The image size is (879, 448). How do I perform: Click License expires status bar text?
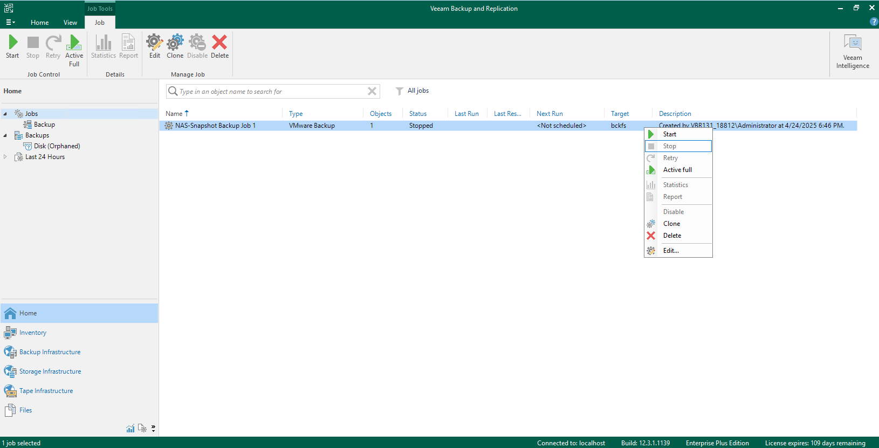pos(815,443)
